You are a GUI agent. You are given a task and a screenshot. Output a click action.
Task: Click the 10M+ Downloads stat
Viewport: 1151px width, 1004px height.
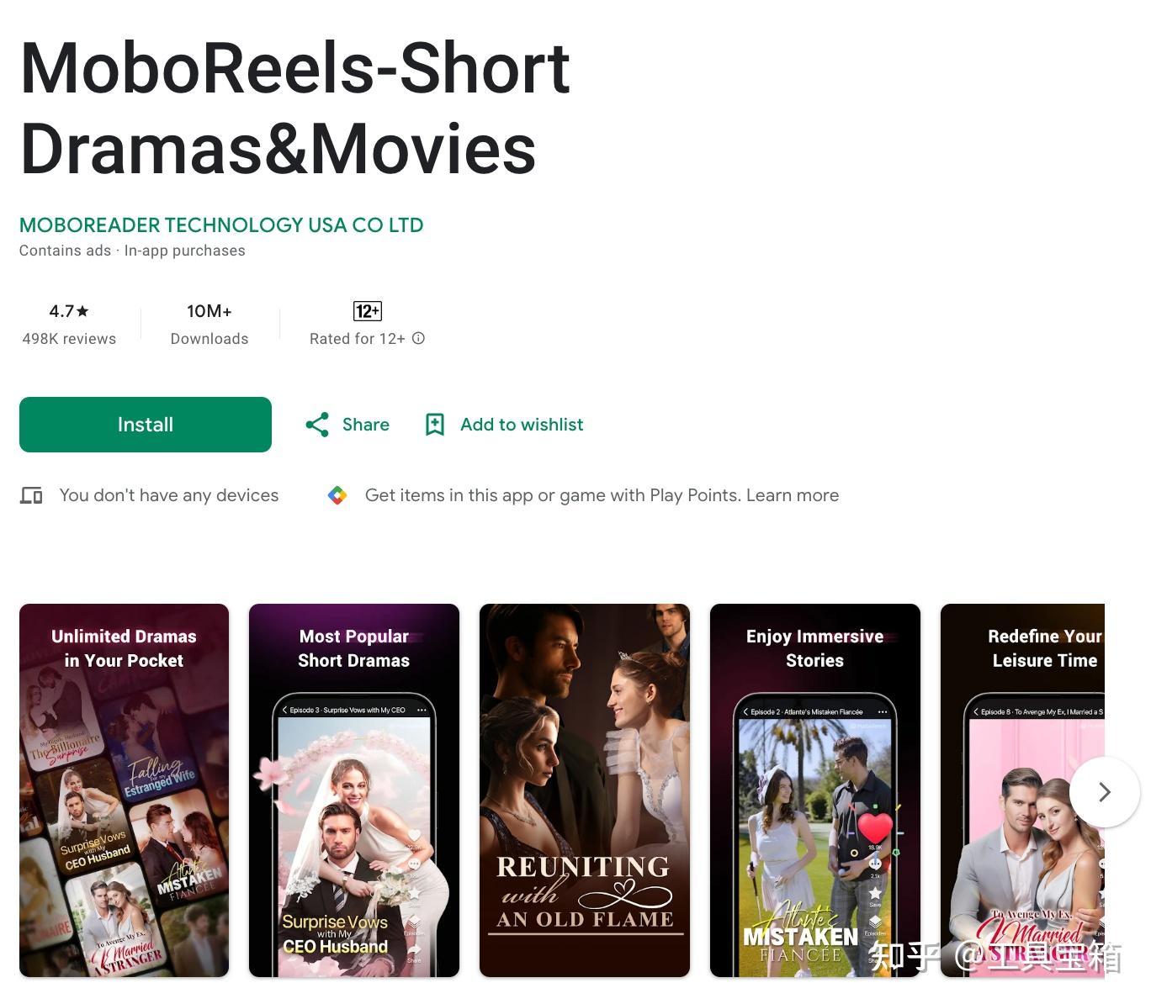click(210, 325)
